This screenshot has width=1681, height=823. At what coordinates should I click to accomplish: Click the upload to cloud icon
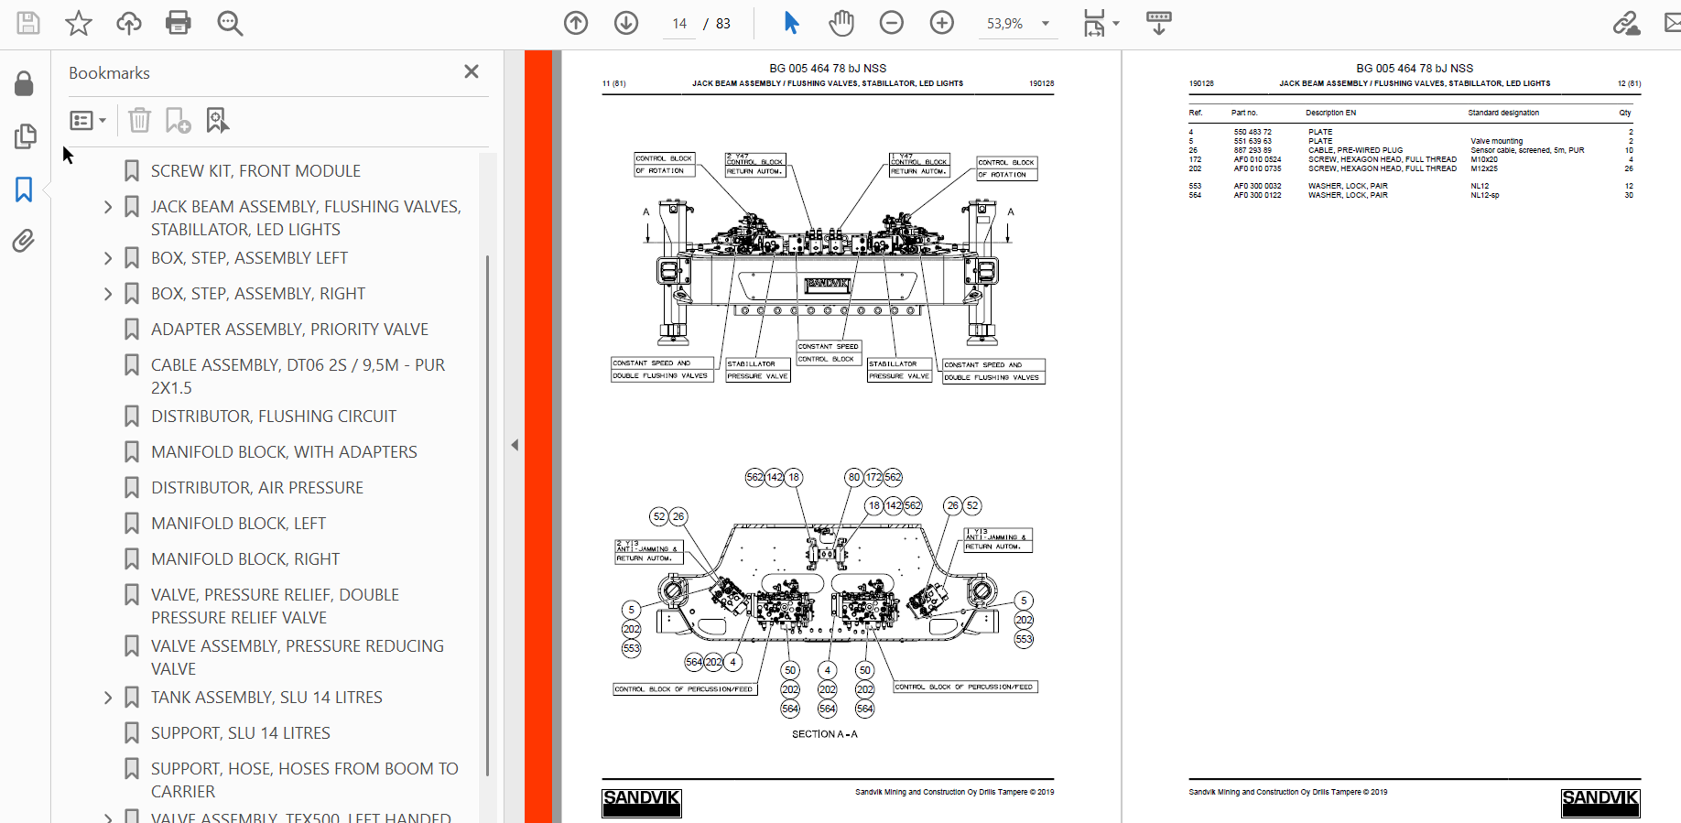[129, 23]
